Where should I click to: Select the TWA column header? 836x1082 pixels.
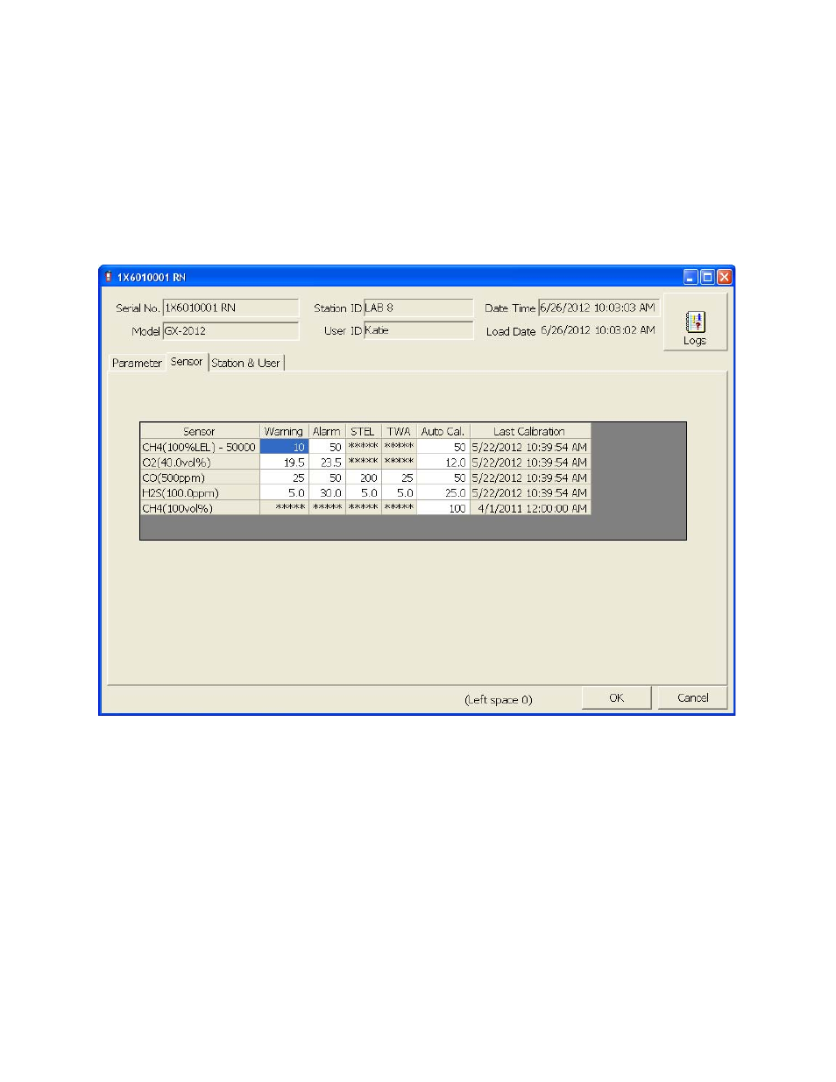point(399,431)
